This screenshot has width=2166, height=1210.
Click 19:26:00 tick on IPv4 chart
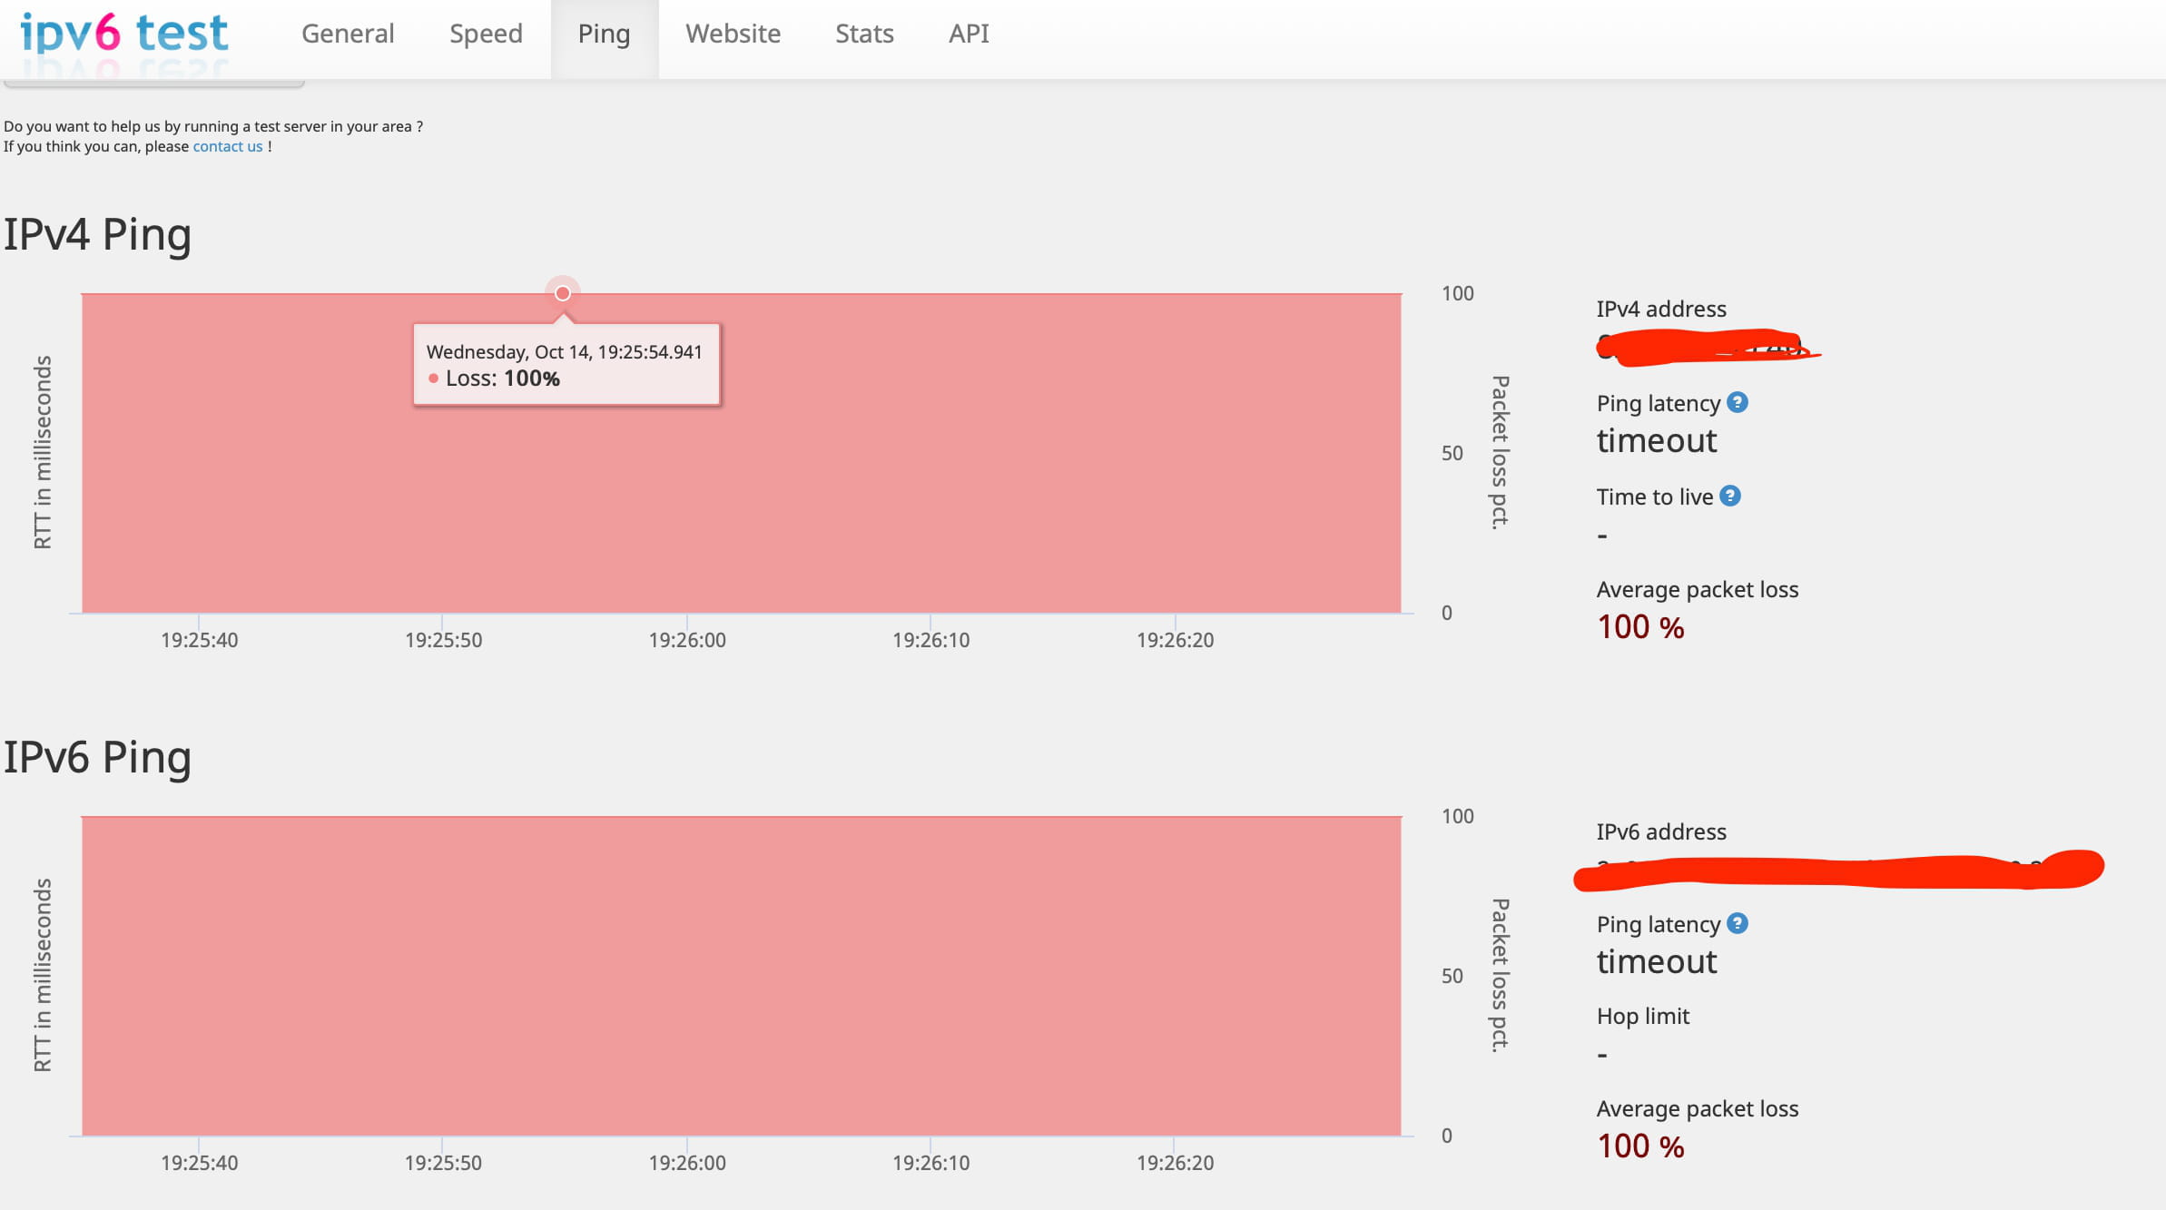[687, 640]
